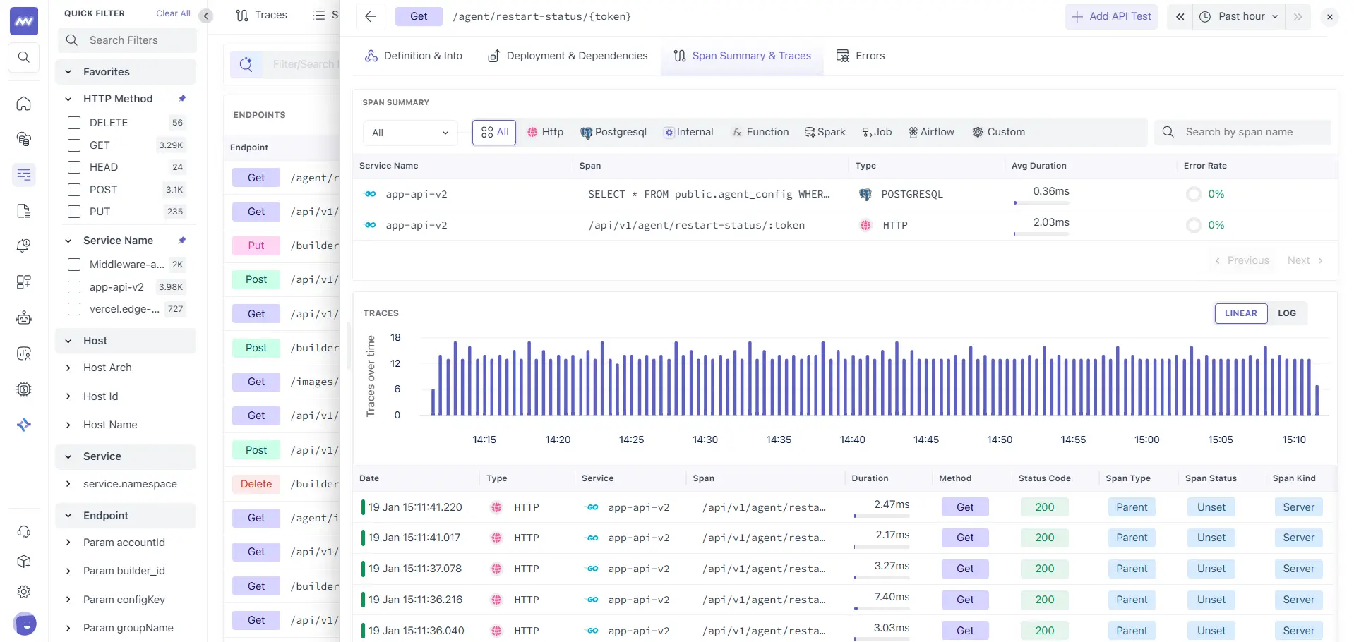The image size is (1354, 642).
Task: Collapse the quick filter panel arrow
Action: coord(206,16)
